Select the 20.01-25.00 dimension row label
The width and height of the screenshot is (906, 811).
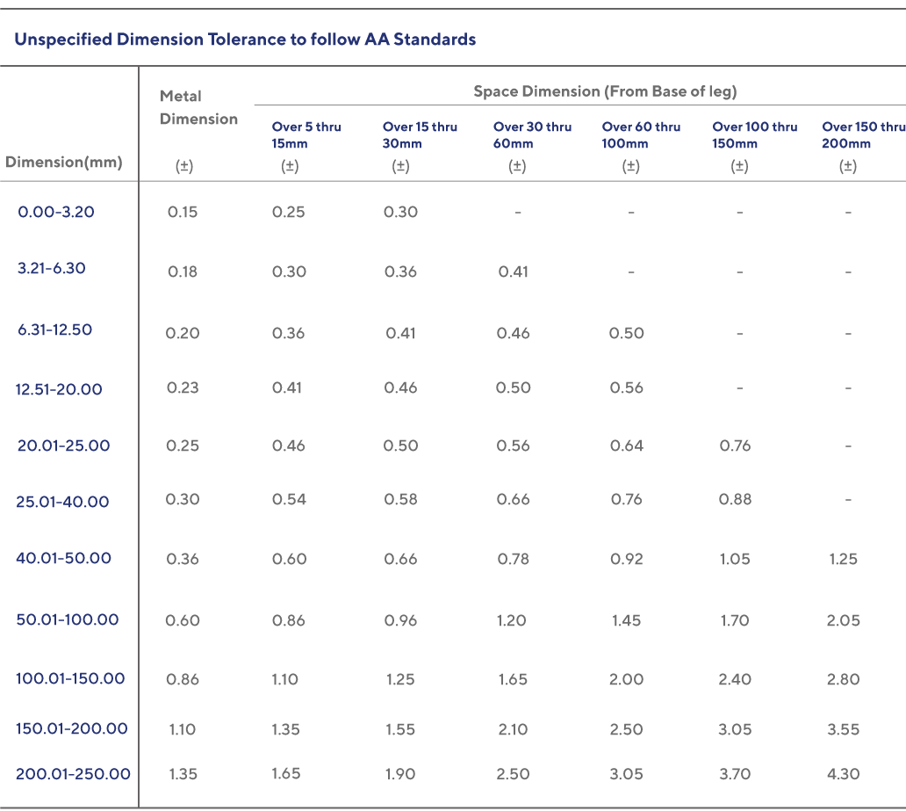(x=63, y=445)
